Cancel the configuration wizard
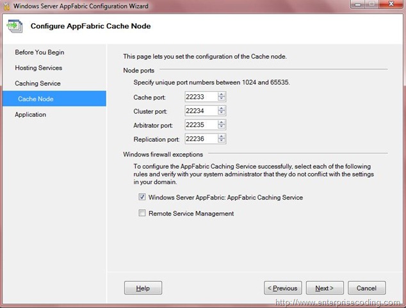The image size is (406, 308). tap(367, 288)
